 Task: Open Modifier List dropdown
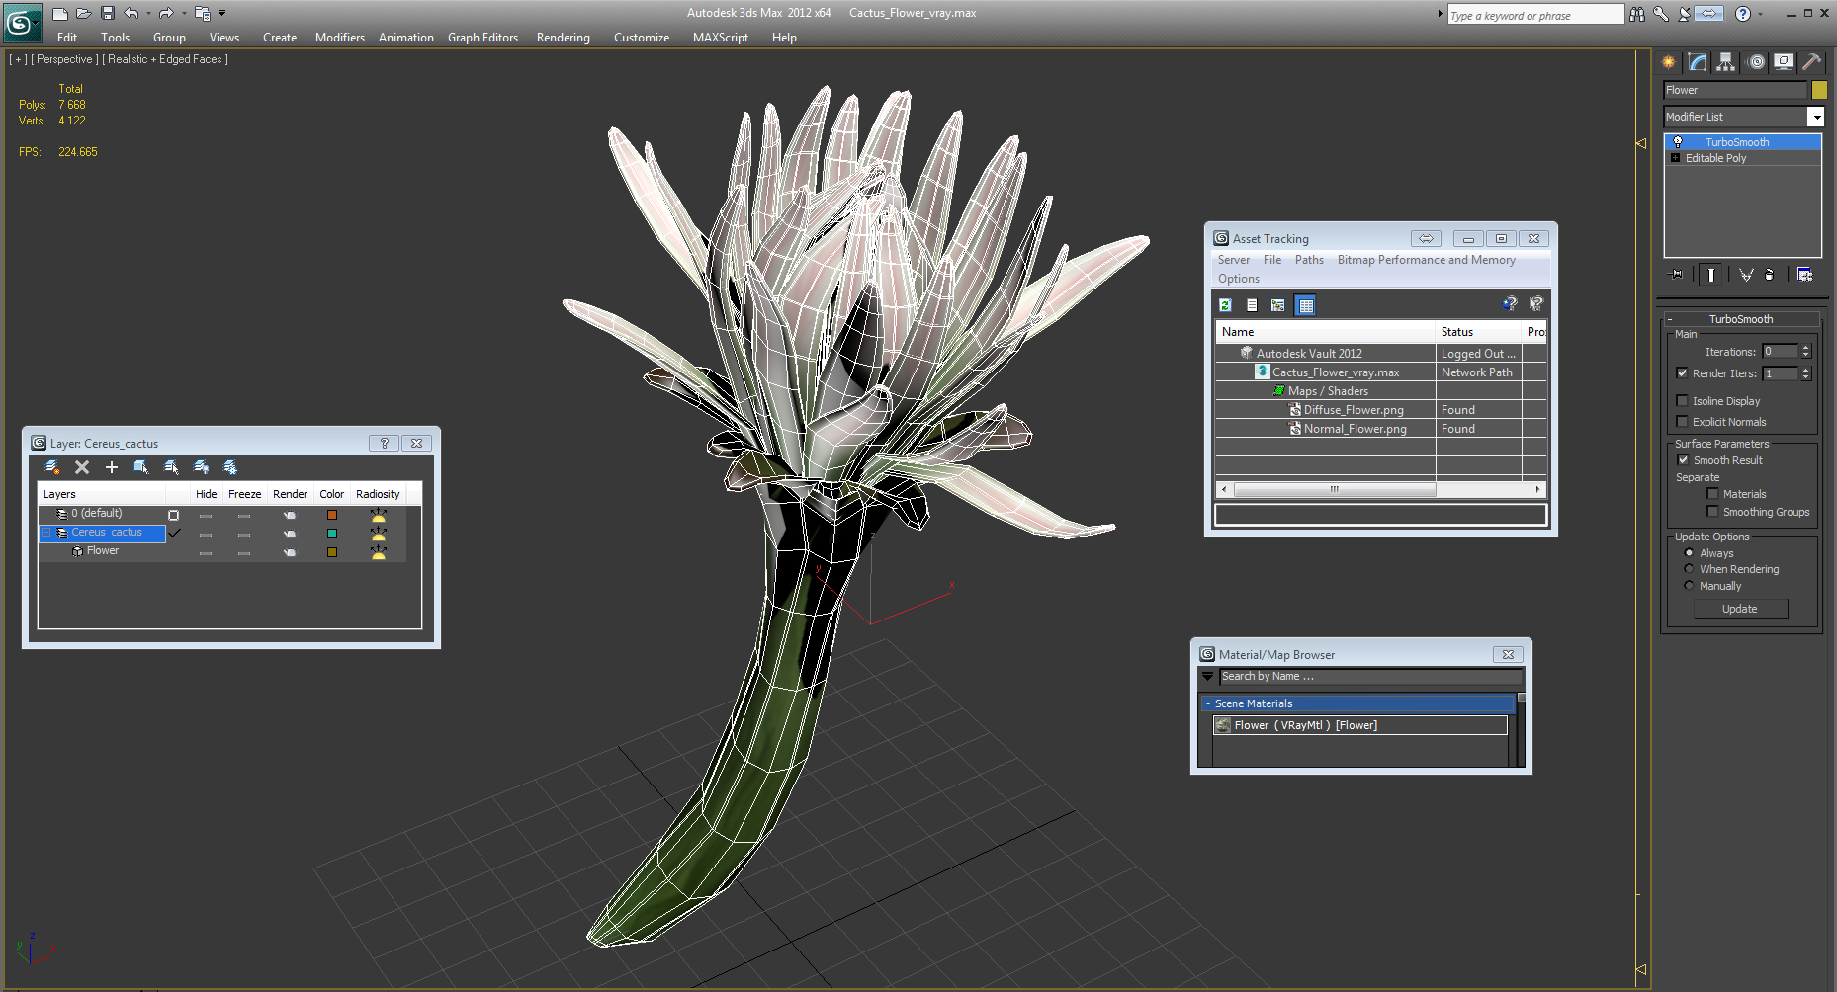point(1815,117)
